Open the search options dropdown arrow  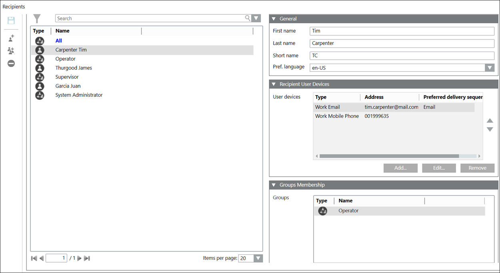256,18
